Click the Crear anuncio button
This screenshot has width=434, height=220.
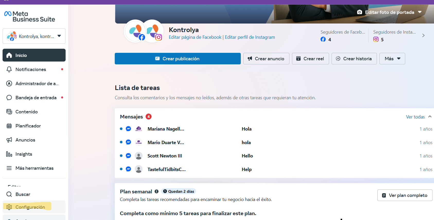point(266,58)
